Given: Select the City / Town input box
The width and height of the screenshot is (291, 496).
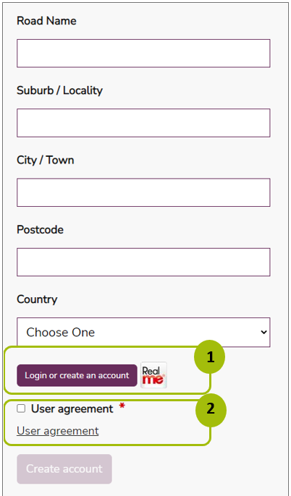Looking at the screenshot, I should pos(143,192).
